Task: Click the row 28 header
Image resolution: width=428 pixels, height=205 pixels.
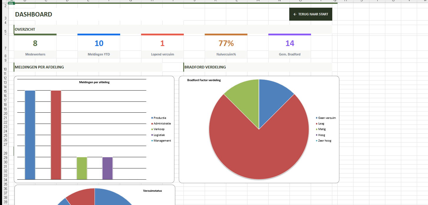Action: click(6, 153)
